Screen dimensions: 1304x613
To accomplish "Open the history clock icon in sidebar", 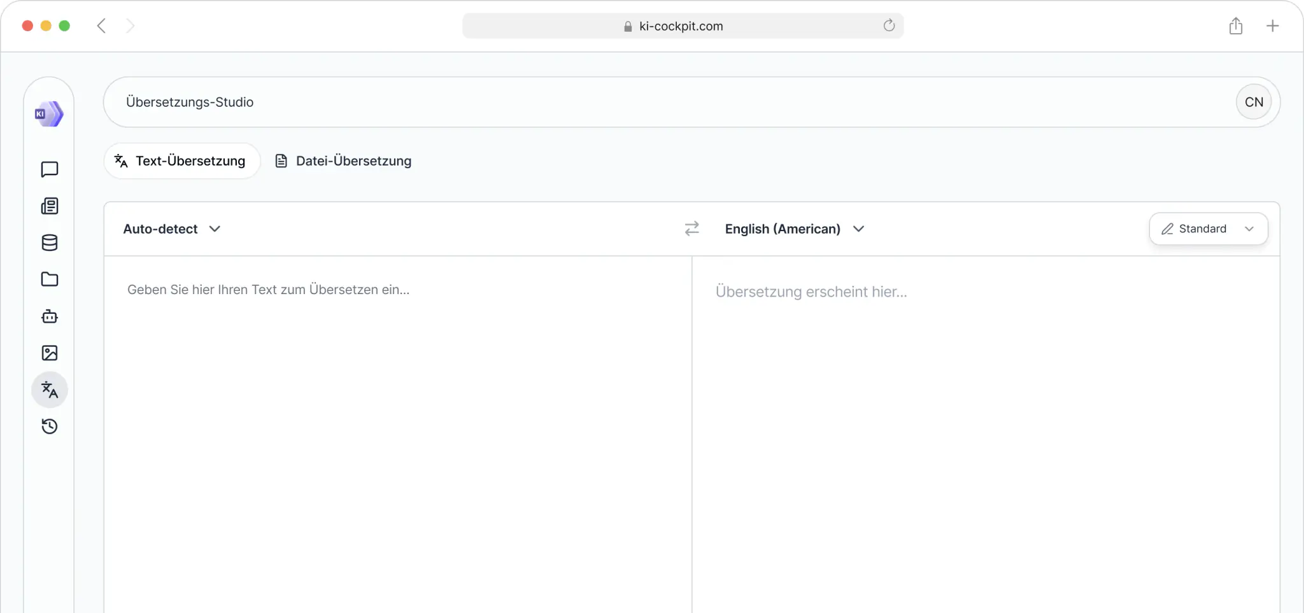I will pos(50,426).
